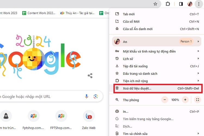Expand Mật khẩu và tính năng tự động điền
This screenshot has width=204, height=136.
156,51
